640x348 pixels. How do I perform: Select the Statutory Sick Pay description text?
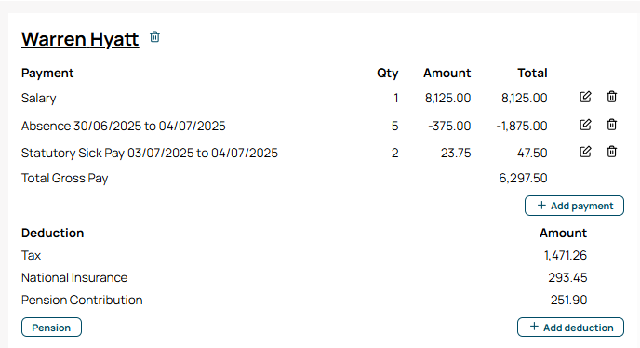(150, 154)
